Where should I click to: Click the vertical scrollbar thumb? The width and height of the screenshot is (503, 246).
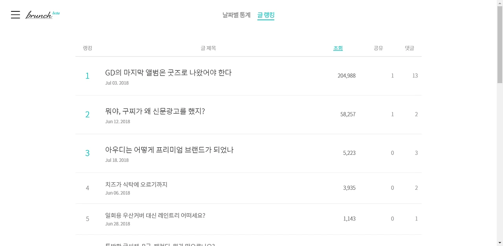tap(500, 45)
